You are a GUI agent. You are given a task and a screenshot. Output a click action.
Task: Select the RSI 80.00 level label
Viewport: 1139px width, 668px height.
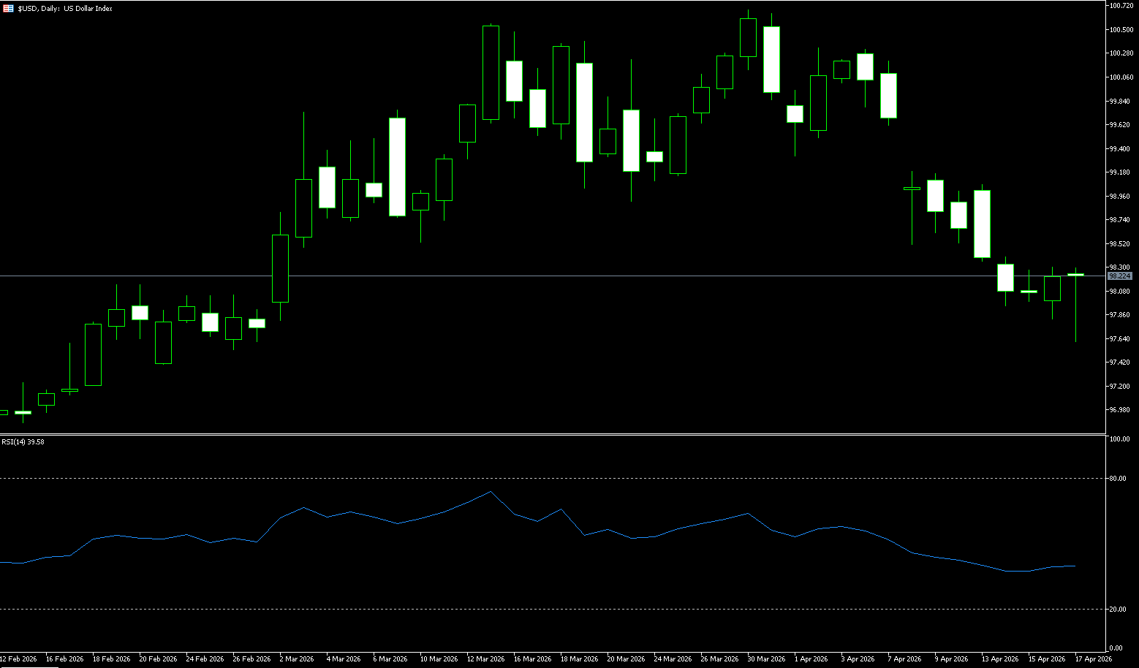(x=1118, y=479)
